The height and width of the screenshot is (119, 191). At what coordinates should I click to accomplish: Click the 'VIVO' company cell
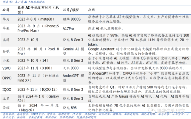click(x=6, y=68)
